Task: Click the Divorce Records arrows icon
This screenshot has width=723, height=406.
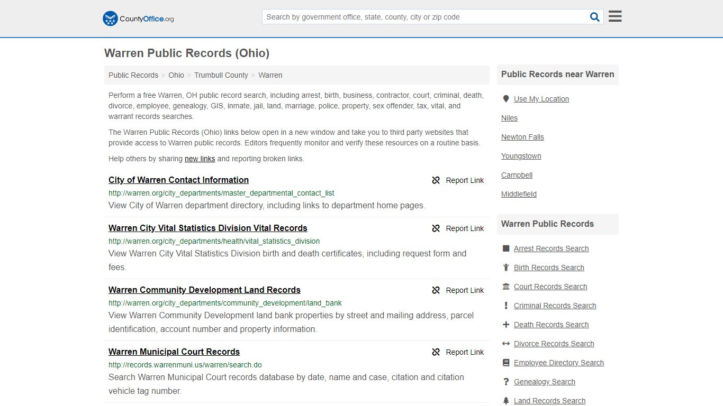Action: pyautogui.click(x=506, y=344)
